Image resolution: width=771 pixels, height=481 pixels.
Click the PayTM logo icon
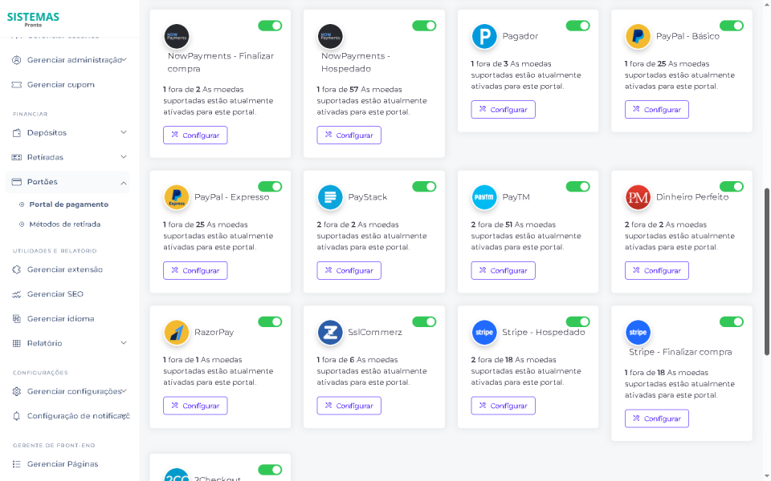483,197
